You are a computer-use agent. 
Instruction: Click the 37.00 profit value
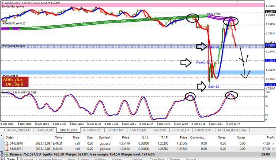click(266, 149)
